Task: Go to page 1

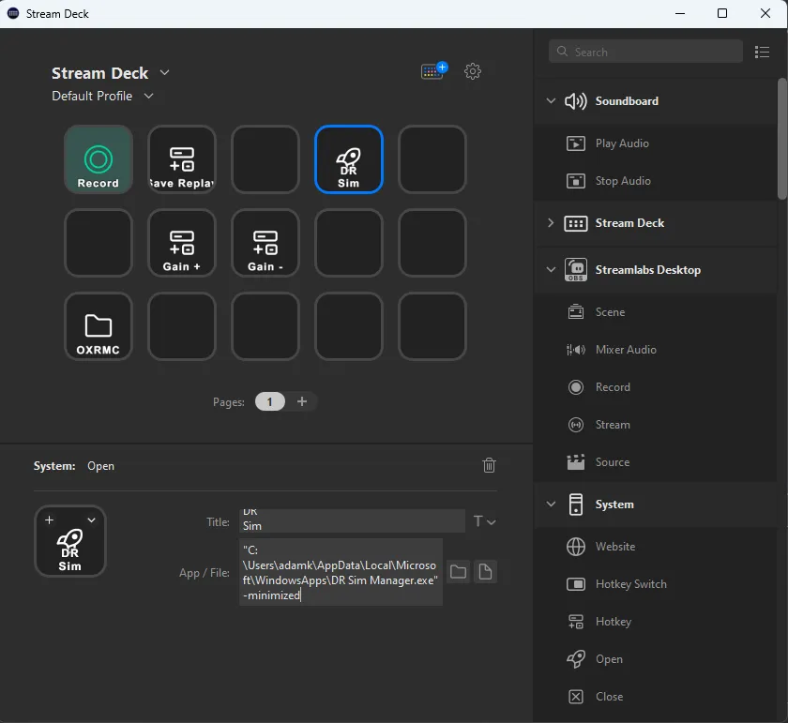Action: [270, 401]
